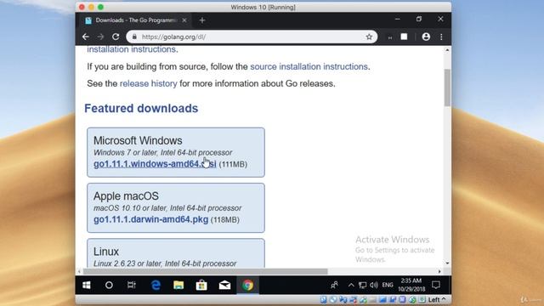Close the Downloads - The Go Programming tab
The height and width of the screenshot is (306, 544).
(184, 20)
